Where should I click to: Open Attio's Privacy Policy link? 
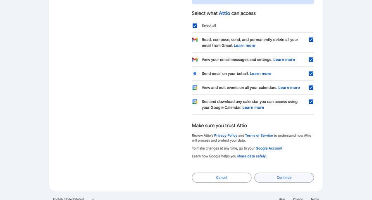tap(226, 136)
